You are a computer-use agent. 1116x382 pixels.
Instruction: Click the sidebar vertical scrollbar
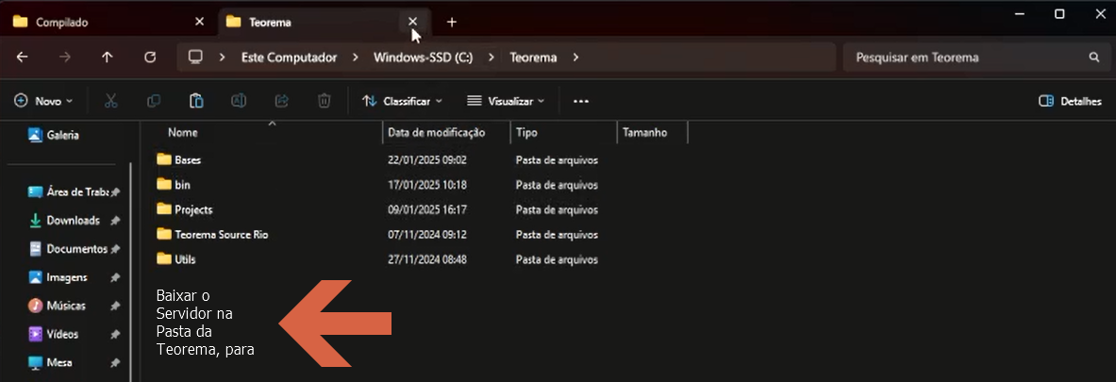(x=131, y=271)
